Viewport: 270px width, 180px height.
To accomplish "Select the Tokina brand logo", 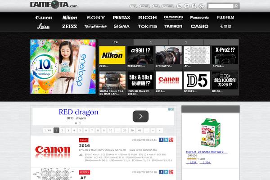I will pos(148,27).
